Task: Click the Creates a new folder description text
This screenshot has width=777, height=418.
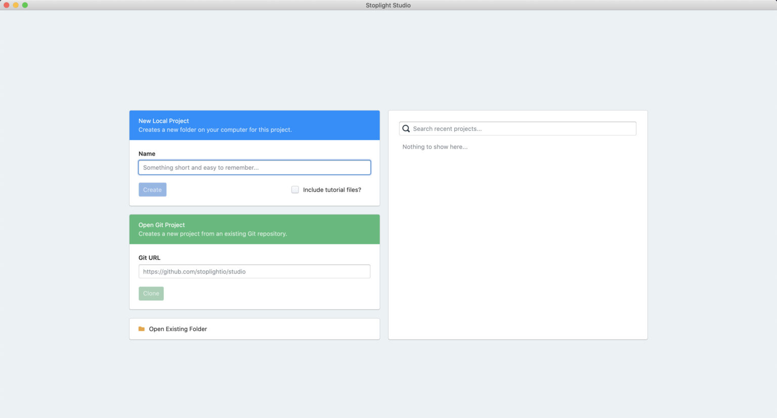Action: 215,129
